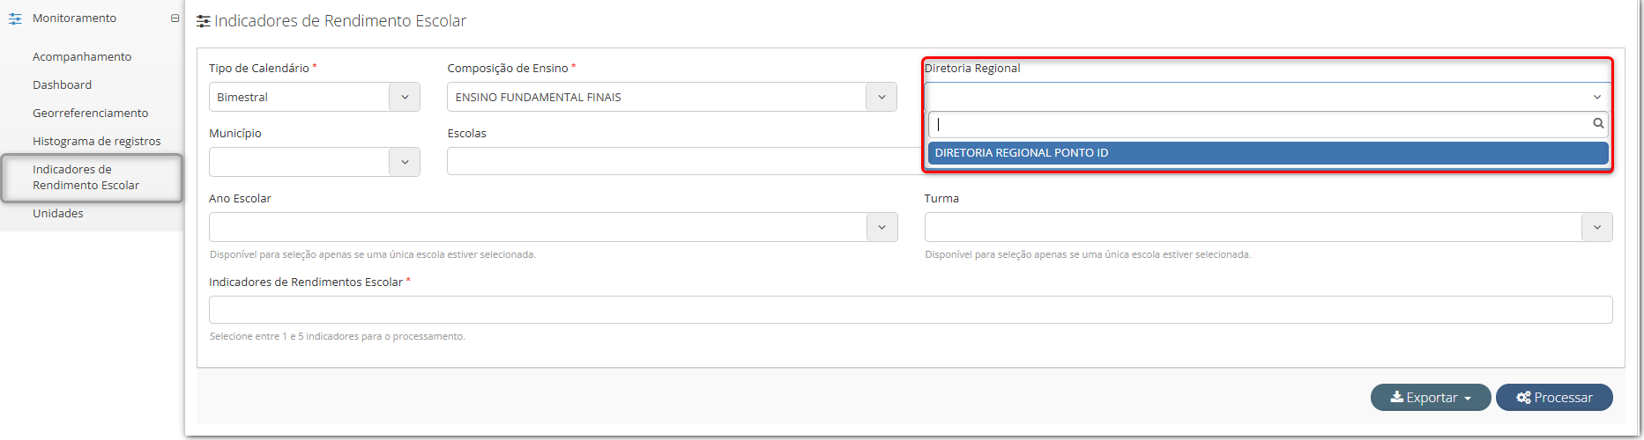Expand the Ano Escolar dropdown
The height and width of the screenshot is (440, 1644).
pyautogui.click(x=554, y=227)
